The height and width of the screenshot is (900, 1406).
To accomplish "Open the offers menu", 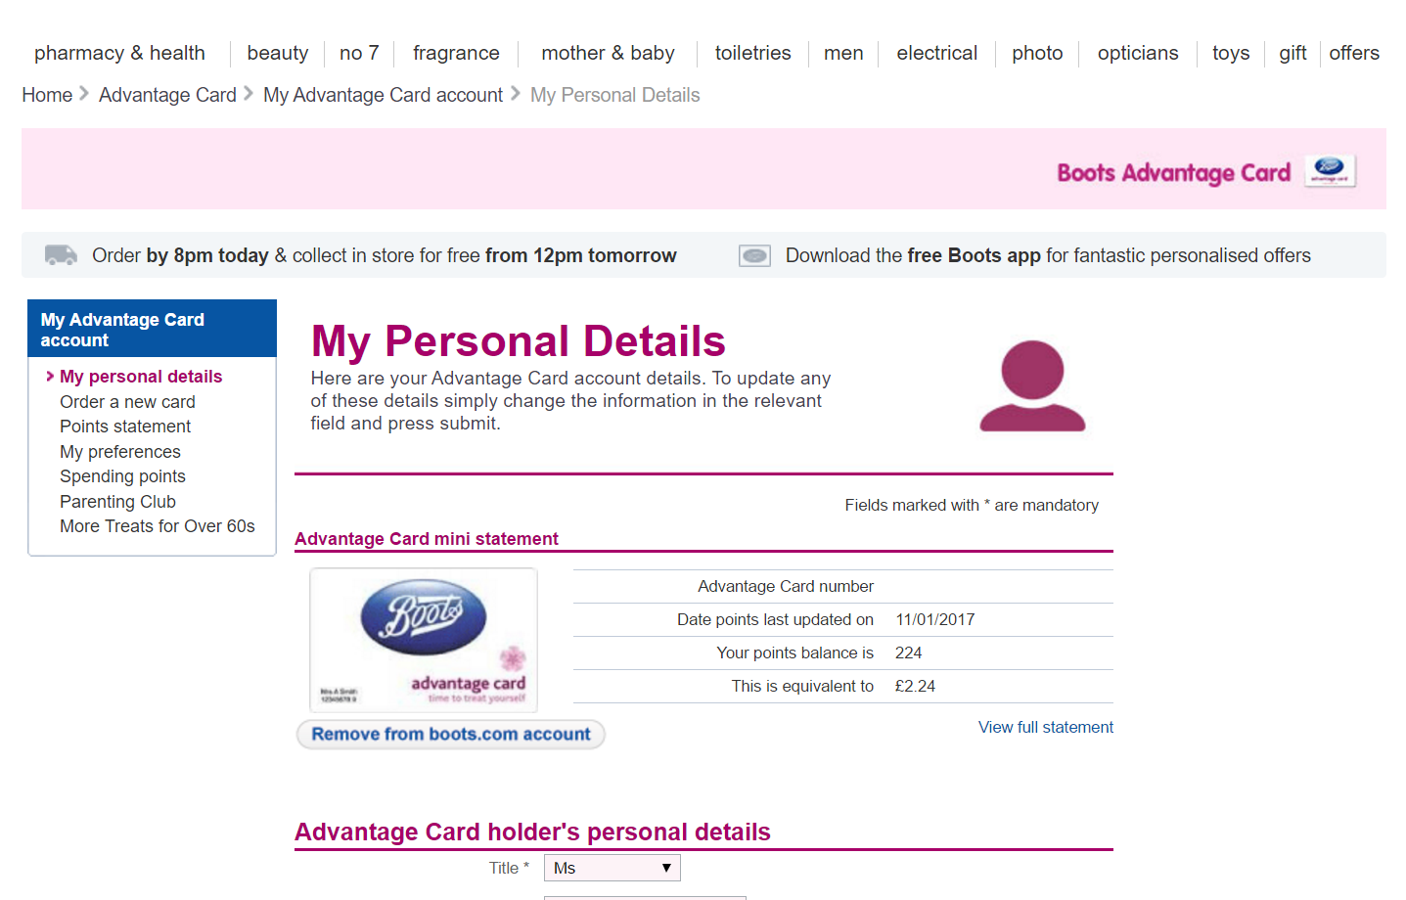I will pos(1354,53).
